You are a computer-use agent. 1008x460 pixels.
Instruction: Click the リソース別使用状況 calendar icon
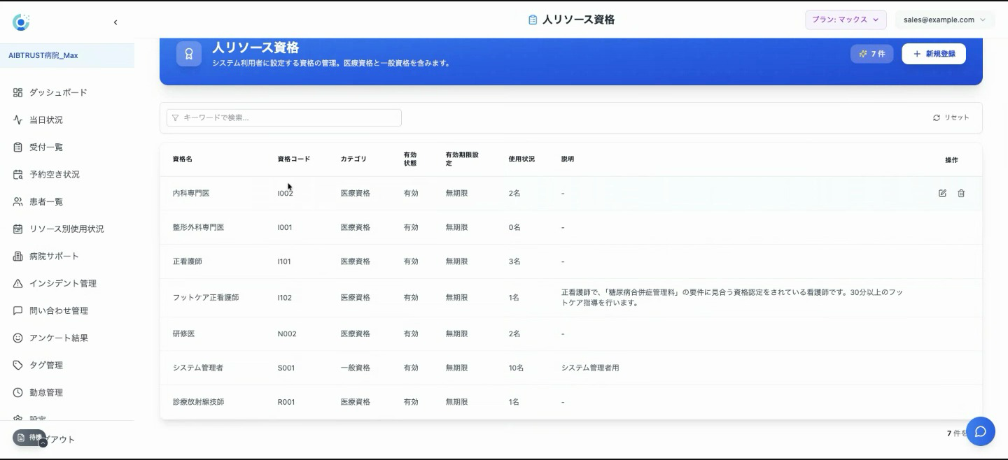click(18, 229)
